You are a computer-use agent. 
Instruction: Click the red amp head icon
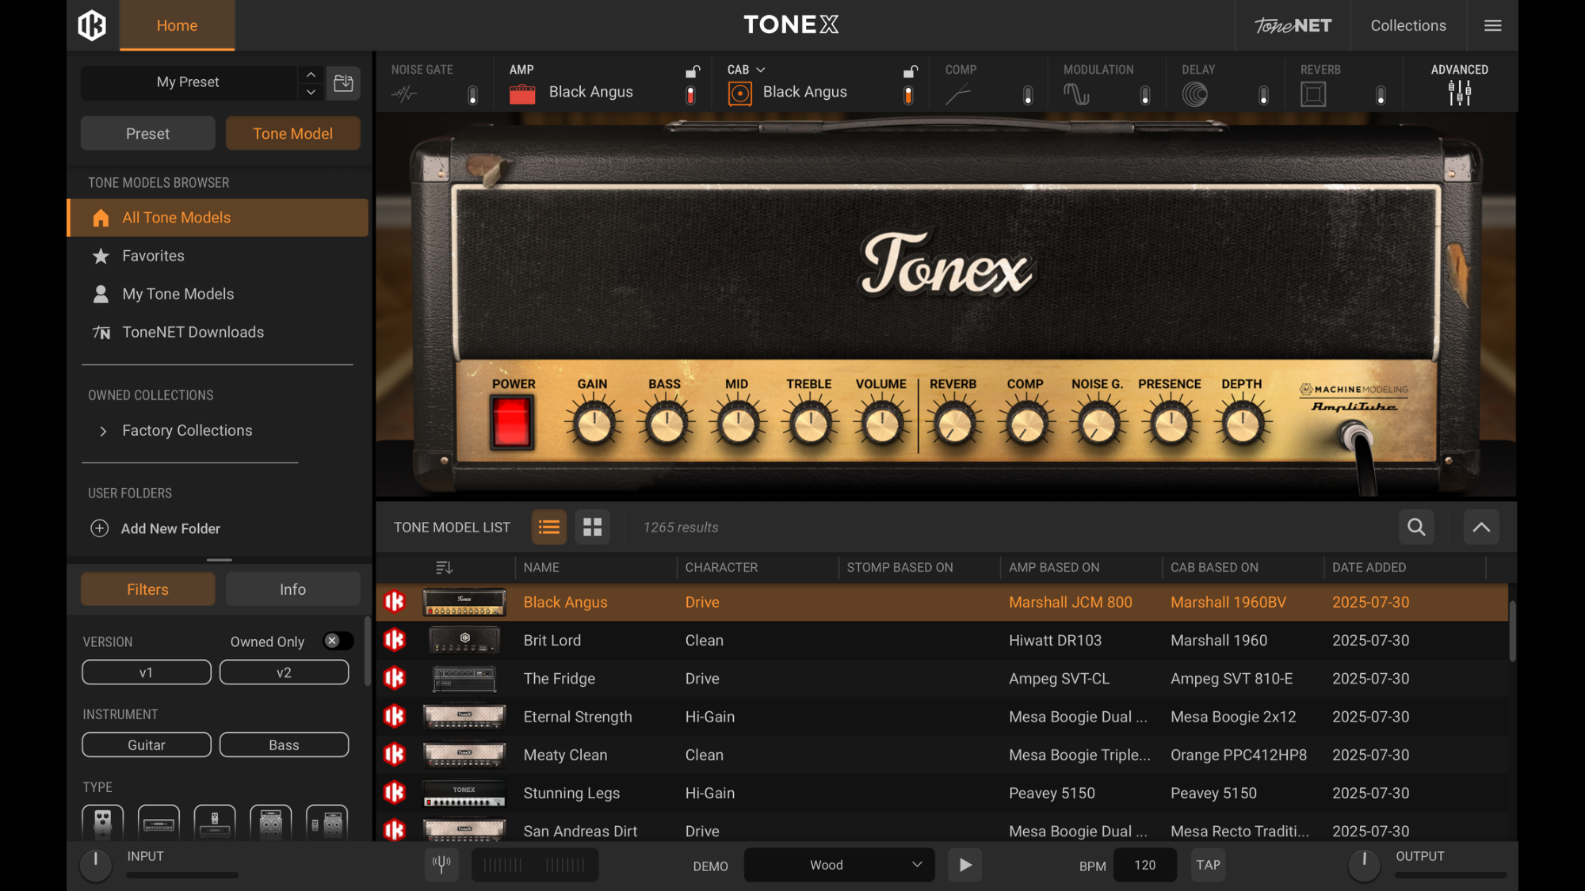(522, 94)
